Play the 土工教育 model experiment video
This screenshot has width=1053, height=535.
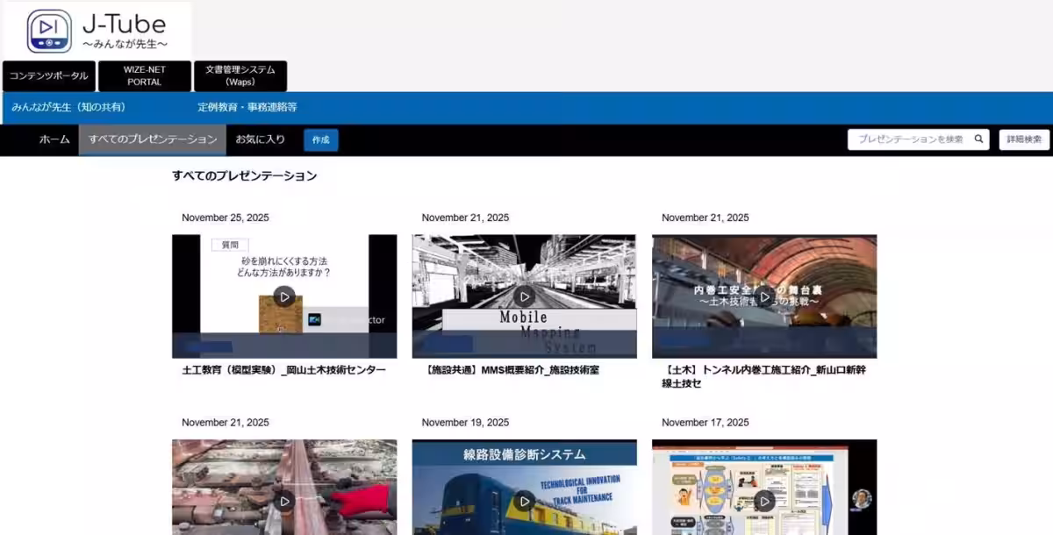point(283,296)
